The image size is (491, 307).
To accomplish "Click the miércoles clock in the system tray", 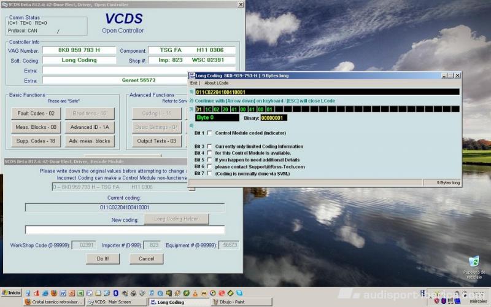I will (x=478, y=301).
